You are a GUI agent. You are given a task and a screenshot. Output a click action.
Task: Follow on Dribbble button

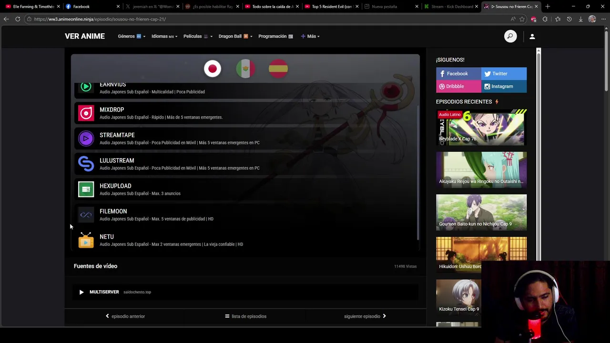pyautogui.click(x=458, y=86)
